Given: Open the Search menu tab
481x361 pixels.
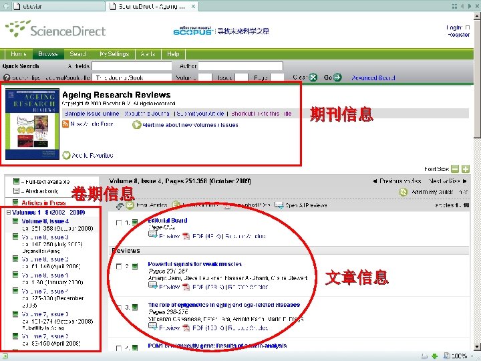Looking at the screenshot, I should tap(78, 54).
